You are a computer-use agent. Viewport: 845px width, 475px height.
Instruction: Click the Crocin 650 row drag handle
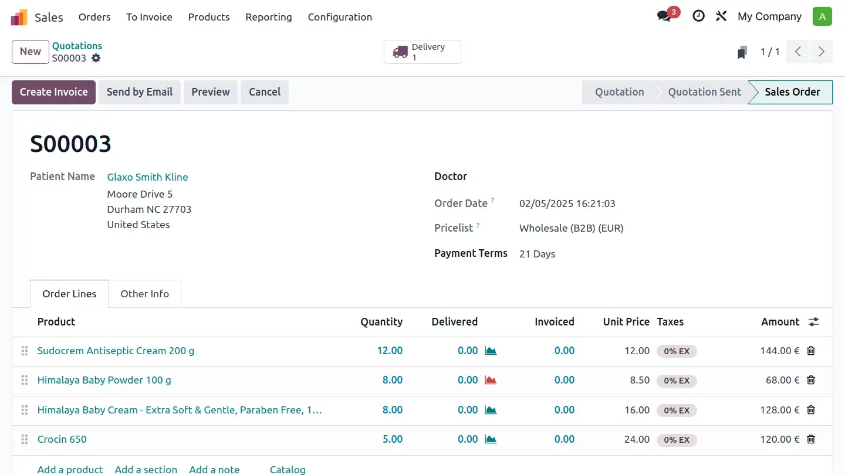point(25,439)
